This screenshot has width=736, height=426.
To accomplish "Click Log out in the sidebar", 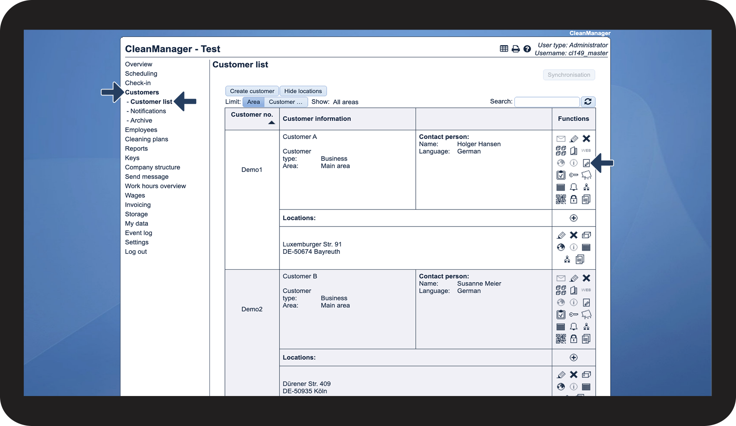I will click(x=136, y=252).
